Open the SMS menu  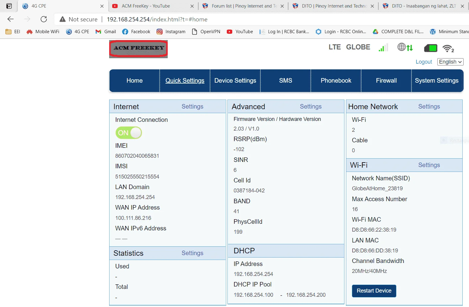click(x=286, y=81)
